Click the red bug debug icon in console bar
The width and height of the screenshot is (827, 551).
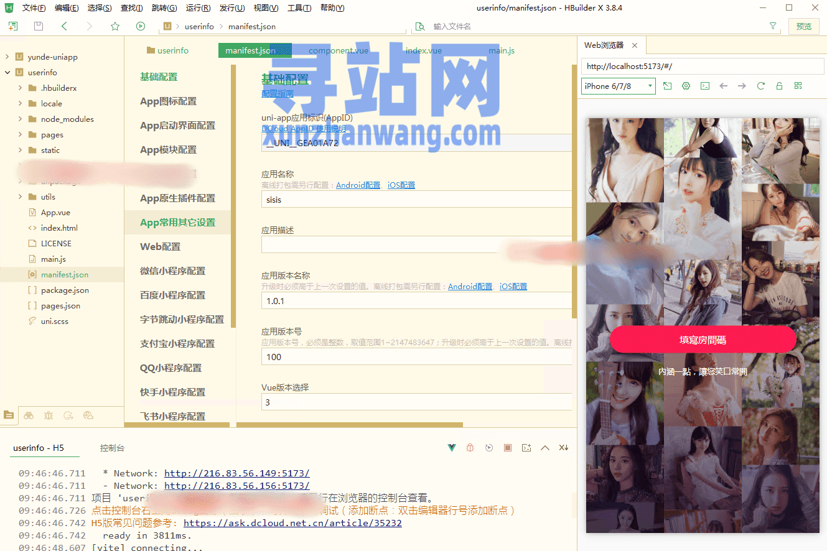470,448
